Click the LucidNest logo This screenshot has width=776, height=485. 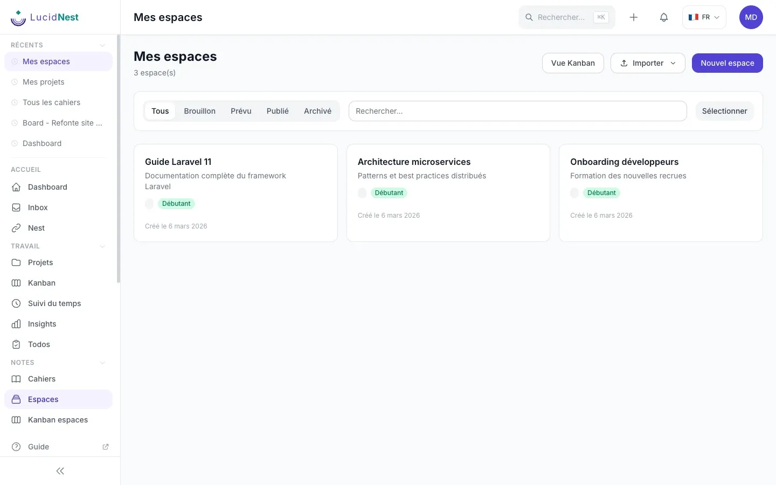[x=45, y=17]
